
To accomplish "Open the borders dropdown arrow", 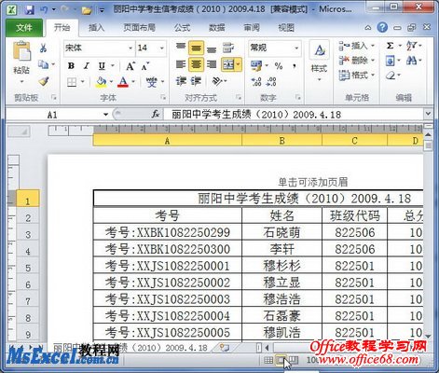I will pos(83,82).
